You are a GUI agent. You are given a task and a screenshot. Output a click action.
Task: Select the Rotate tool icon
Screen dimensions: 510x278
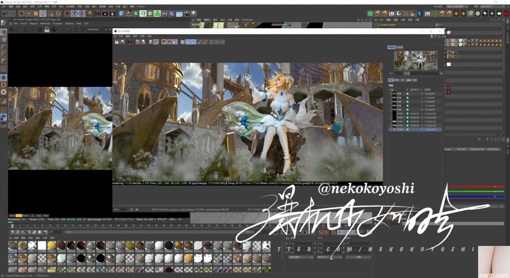43,13
